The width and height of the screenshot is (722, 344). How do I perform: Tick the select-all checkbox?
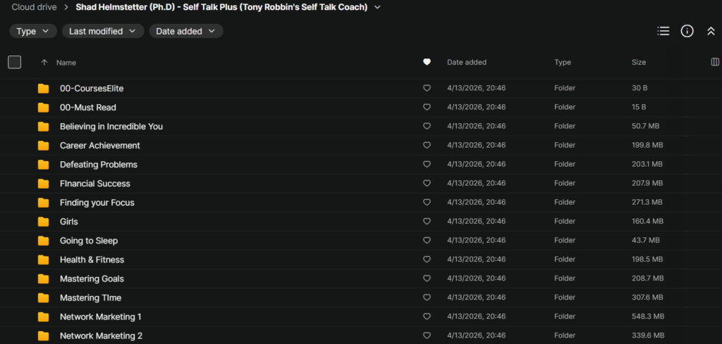click(x=15, y=63)
